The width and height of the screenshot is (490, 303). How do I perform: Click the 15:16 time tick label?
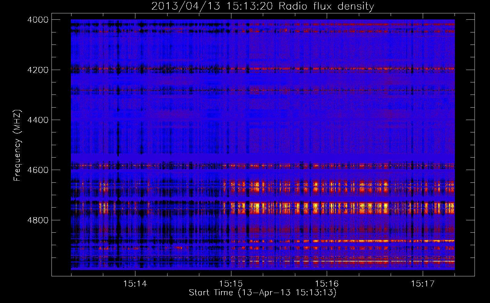tap(327, 284)
